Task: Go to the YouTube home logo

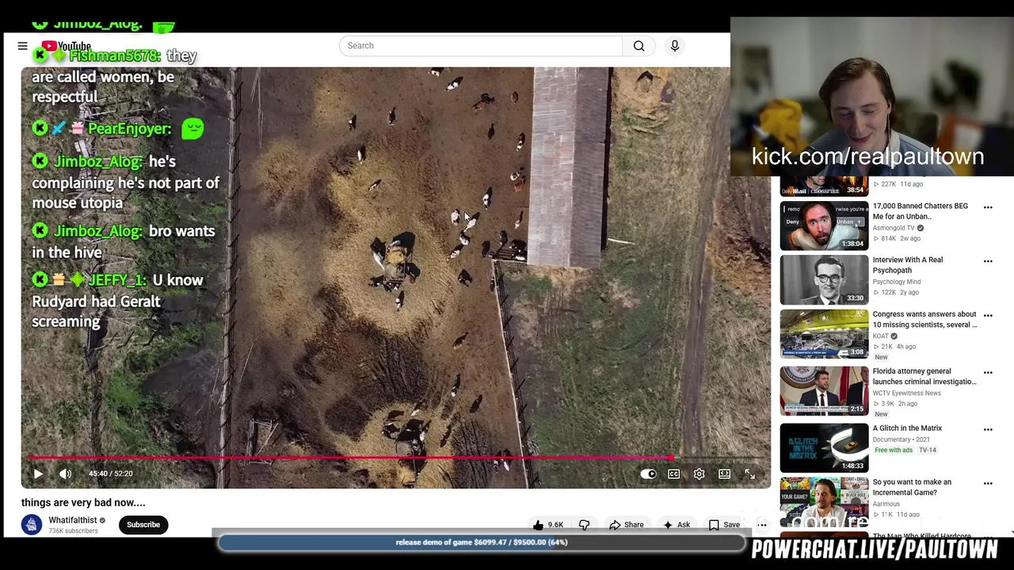Action: [x=67, y=46]
